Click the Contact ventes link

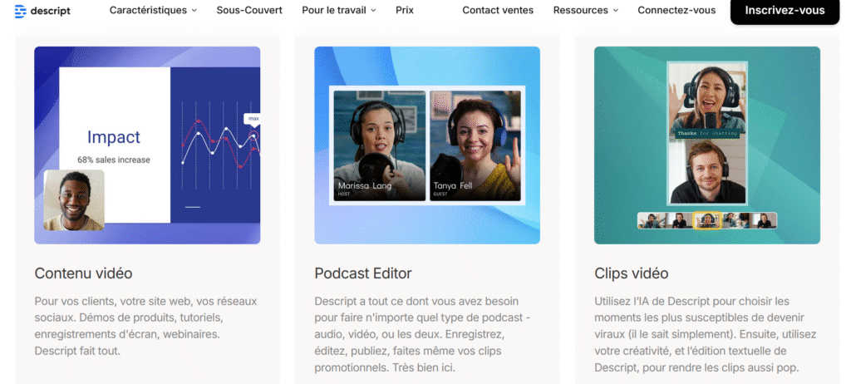click(499, 10)
